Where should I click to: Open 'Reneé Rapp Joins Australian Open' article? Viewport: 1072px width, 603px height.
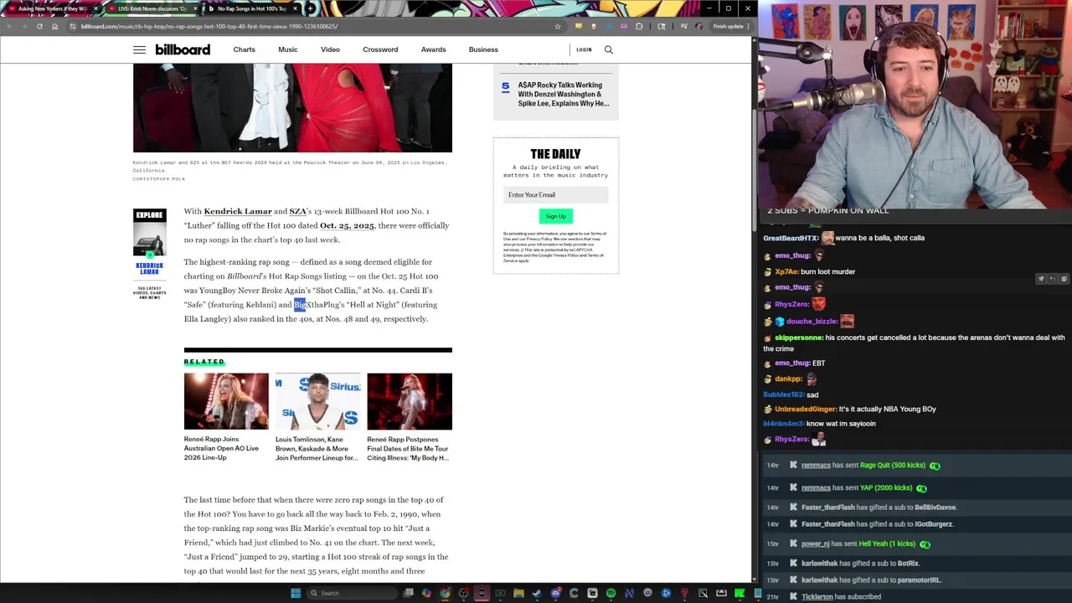tap(222, 448)
